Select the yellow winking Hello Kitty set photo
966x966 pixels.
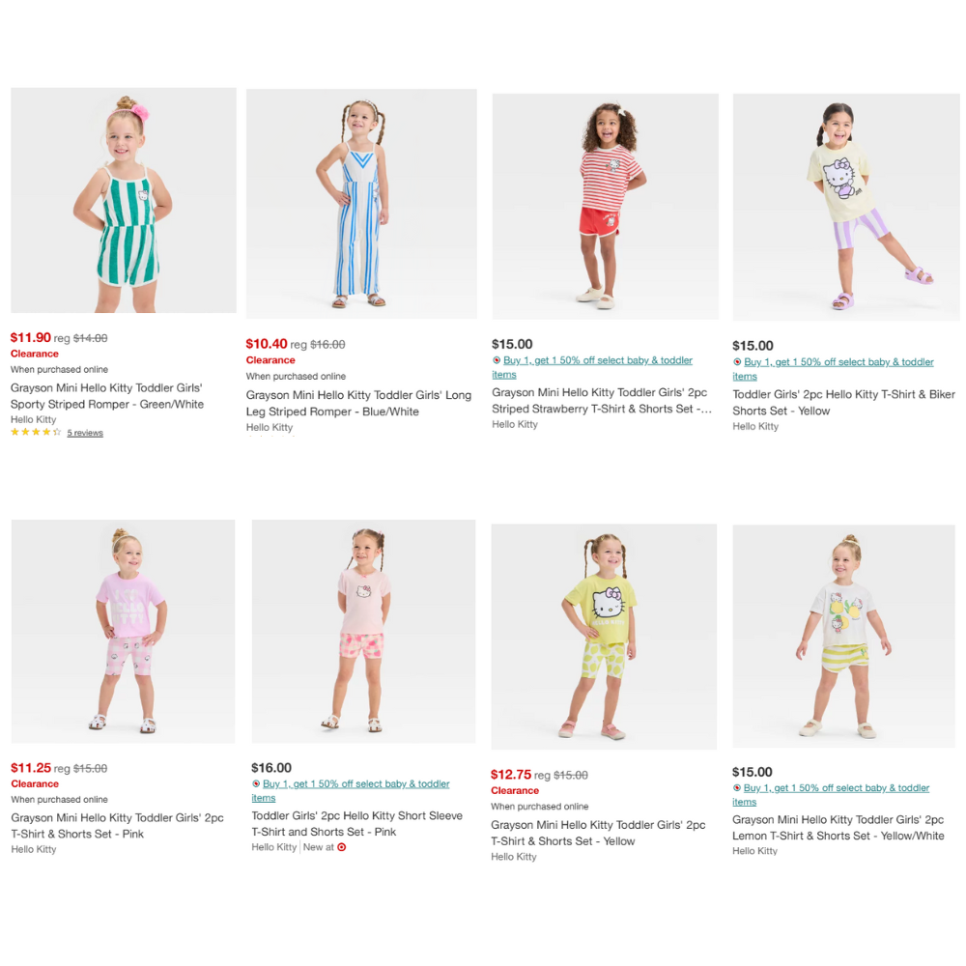click(604, 637)
